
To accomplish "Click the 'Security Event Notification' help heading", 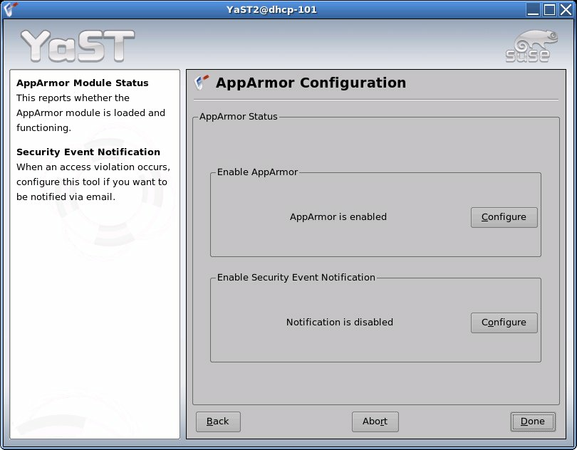I will 88,152.
